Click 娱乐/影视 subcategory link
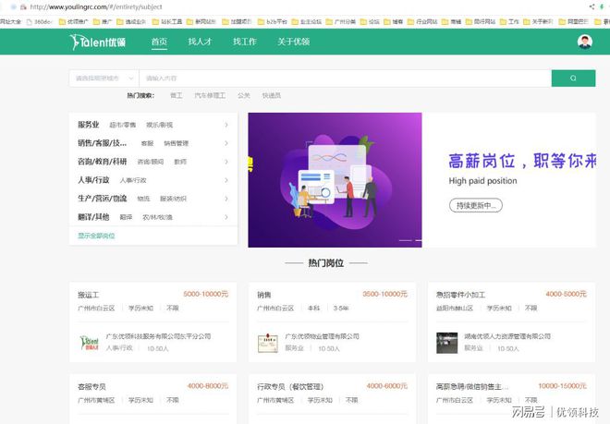The width and height of the screenshot is (610, 424). point(160,125)
